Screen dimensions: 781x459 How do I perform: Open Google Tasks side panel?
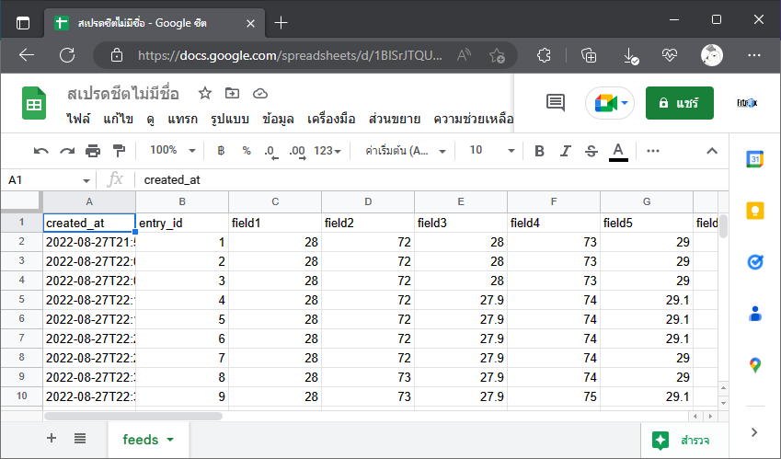coord(755,262)
